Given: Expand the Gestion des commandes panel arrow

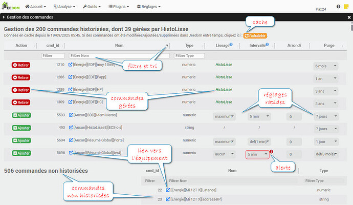Looking at the screenshot, I should [x=4, y=17].
